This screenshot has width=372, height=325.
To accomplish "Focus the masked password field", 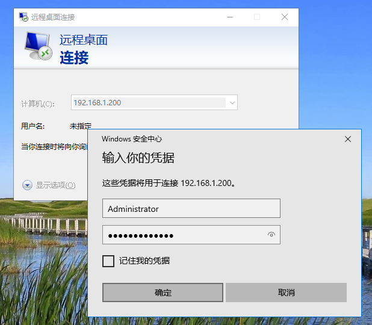I will tap(184, 235).
